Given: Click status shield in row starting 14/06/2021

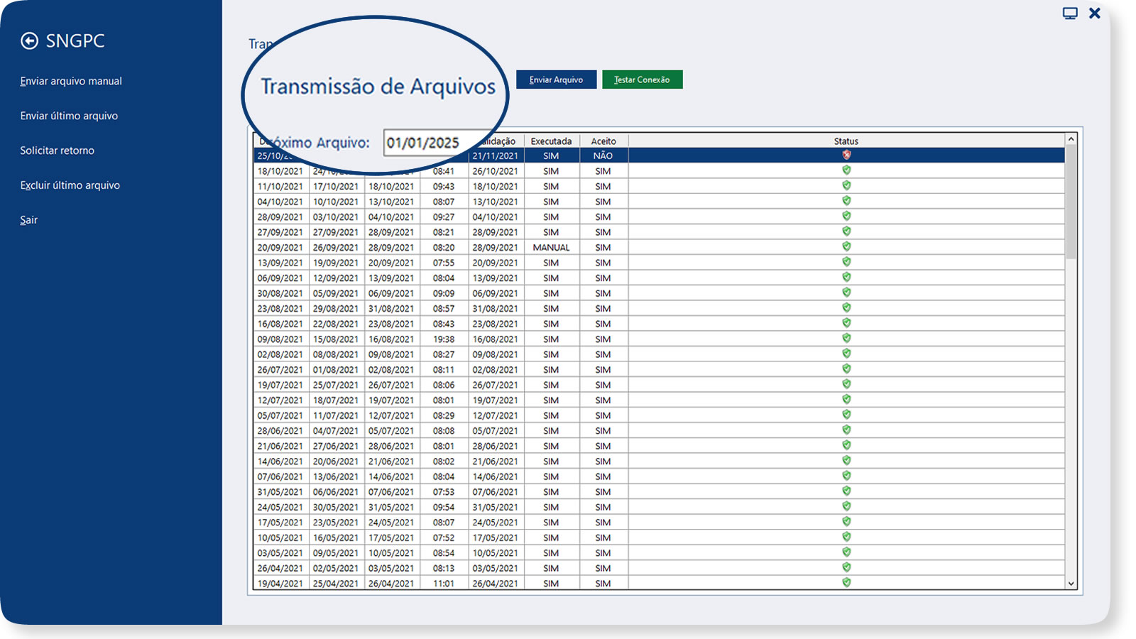Looking at the screenshot, I should [x=846, y=460].
